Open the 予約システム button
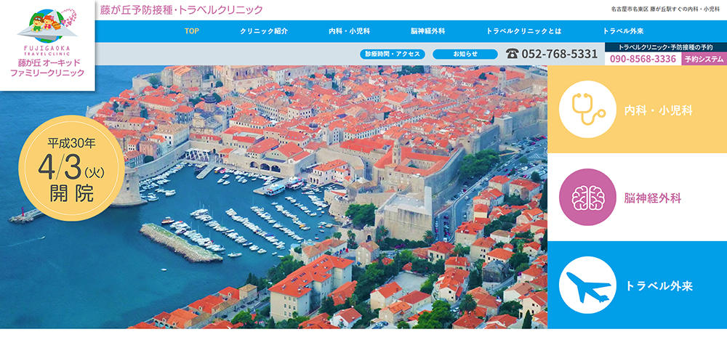 [704, 59]
